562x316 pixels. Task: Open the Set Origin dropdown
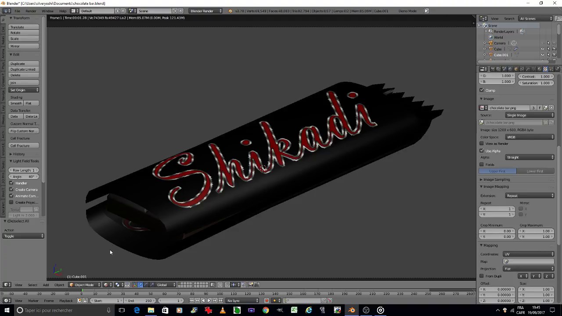point(24,90)
